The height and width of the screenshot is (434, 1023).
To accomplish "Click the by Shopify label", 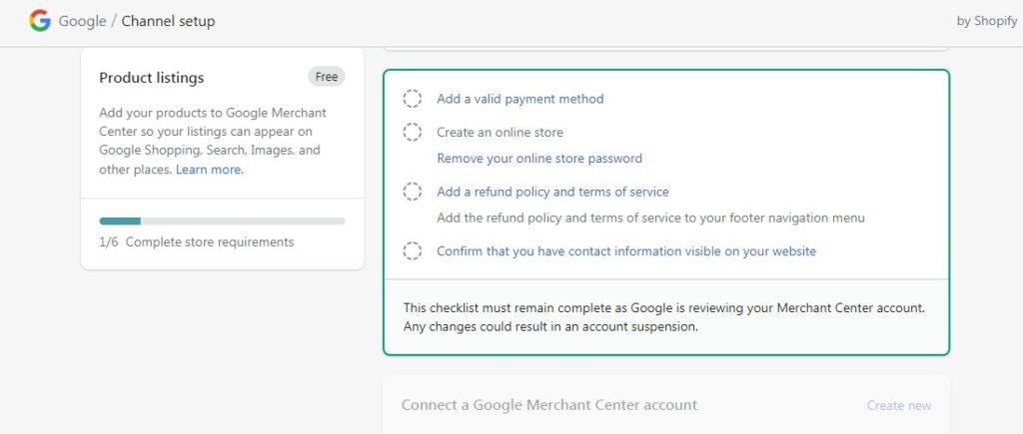I will 986,22.
